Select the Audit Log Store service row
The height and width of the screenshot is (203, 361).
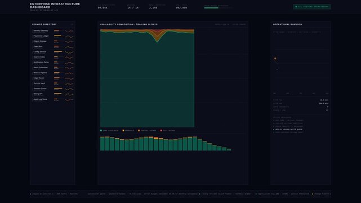(x=53, y=100)
